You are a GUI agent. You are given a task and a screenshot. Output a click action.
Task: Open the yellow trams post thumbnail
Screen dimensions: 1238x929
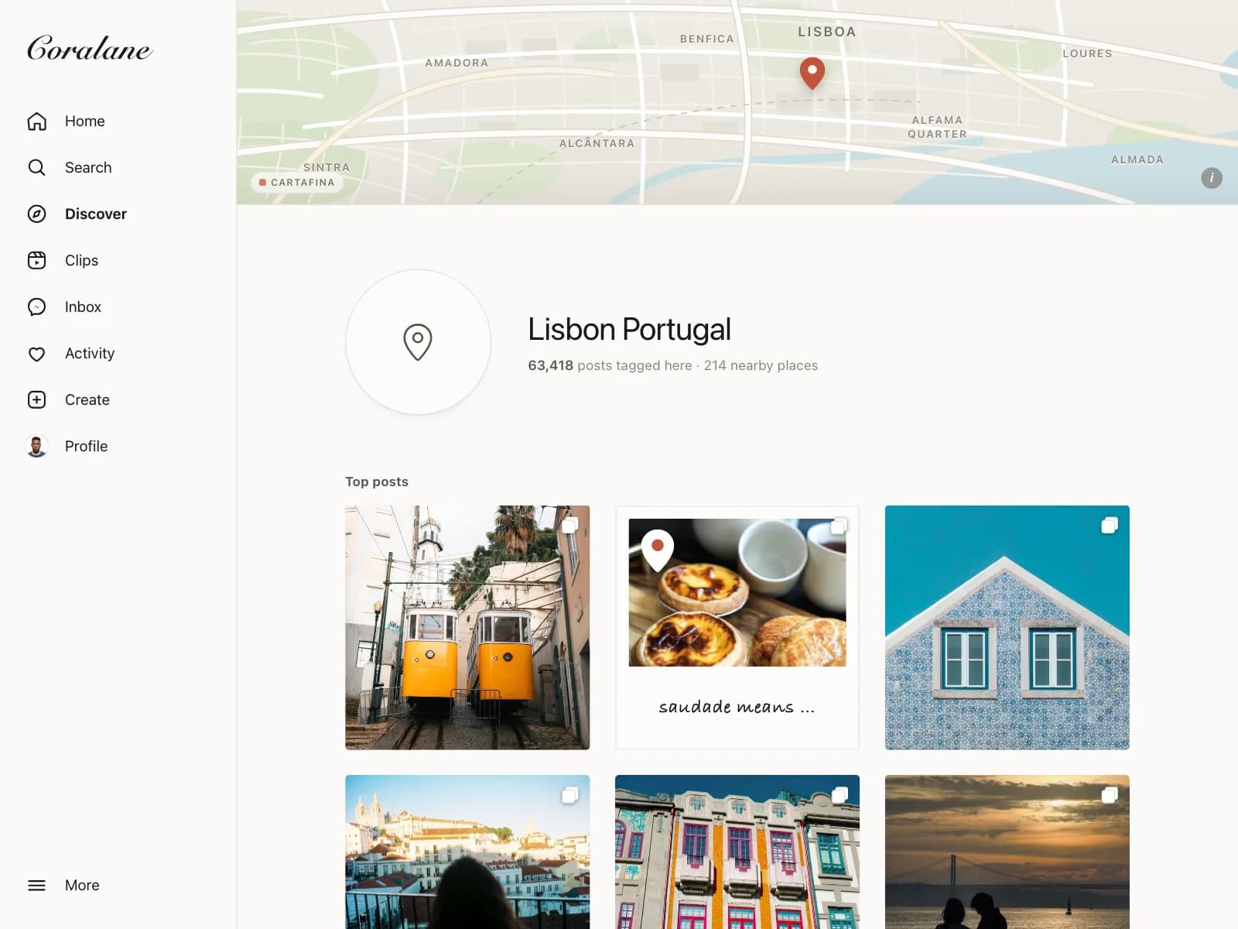467,628
